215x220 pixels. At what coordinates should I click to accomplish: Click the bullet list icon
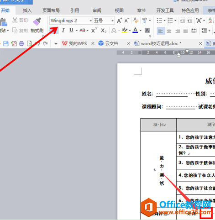pos(159,21)
